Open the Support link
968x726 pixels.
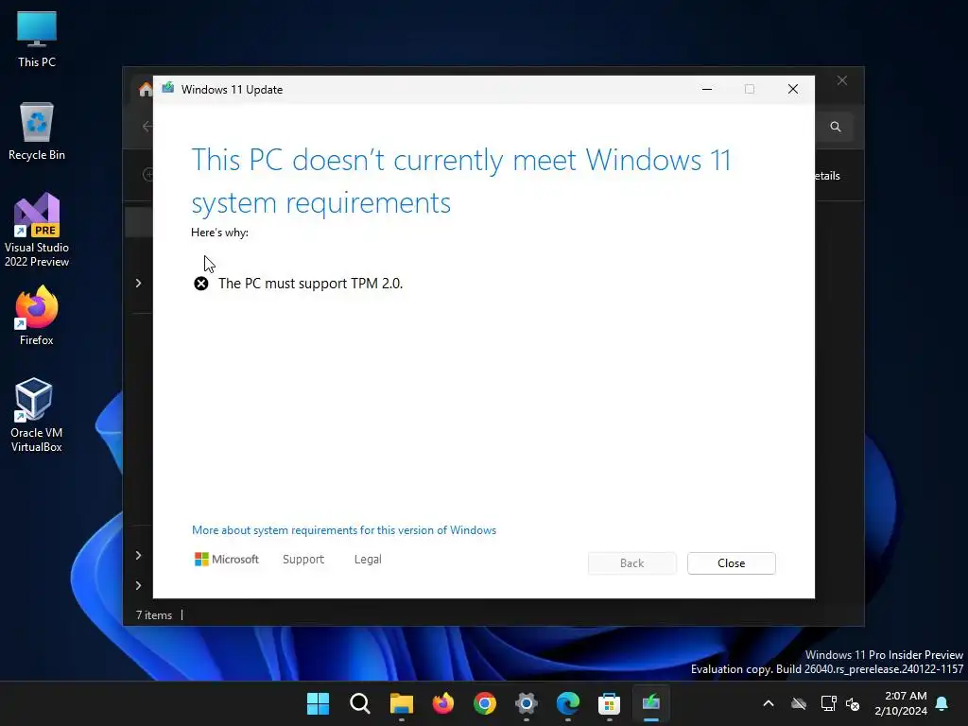(303, 560)
